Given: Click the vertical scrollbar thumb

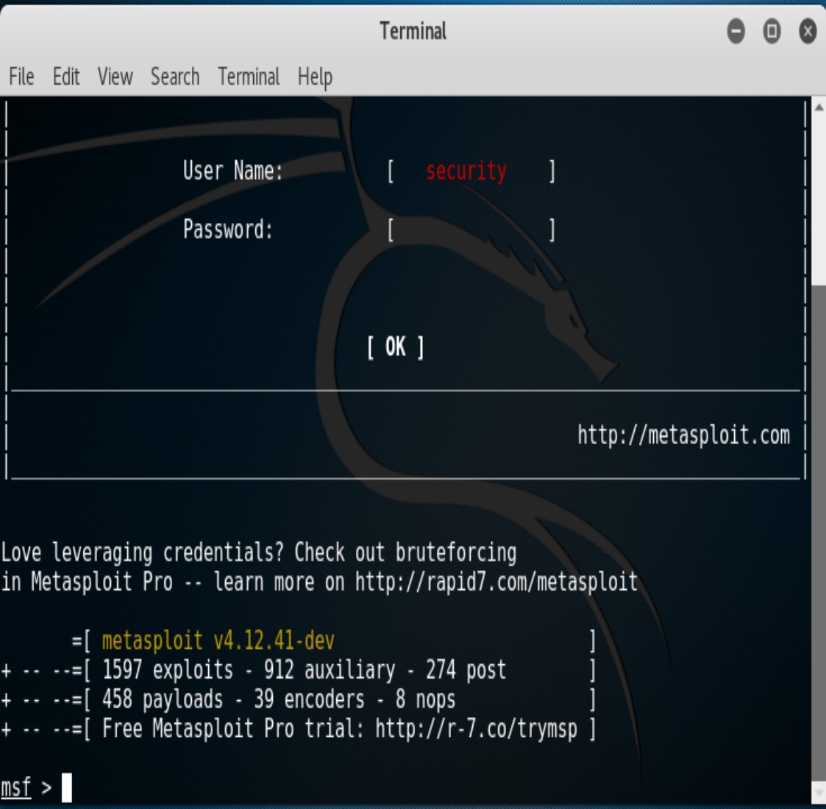Looking at the screenshot, I should point(819,532).
